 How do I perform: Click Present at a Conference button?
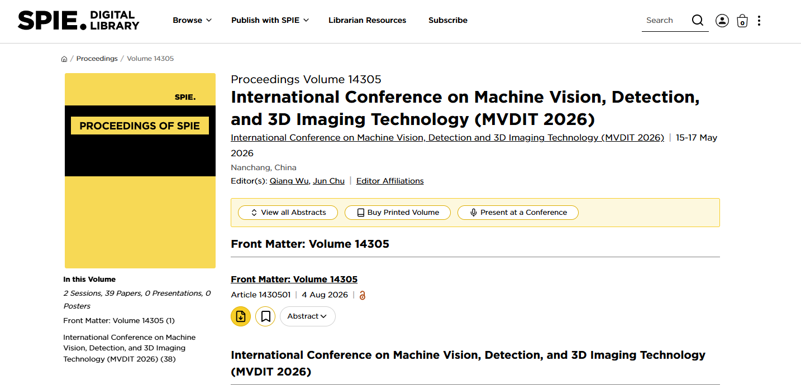coord(518,213)
